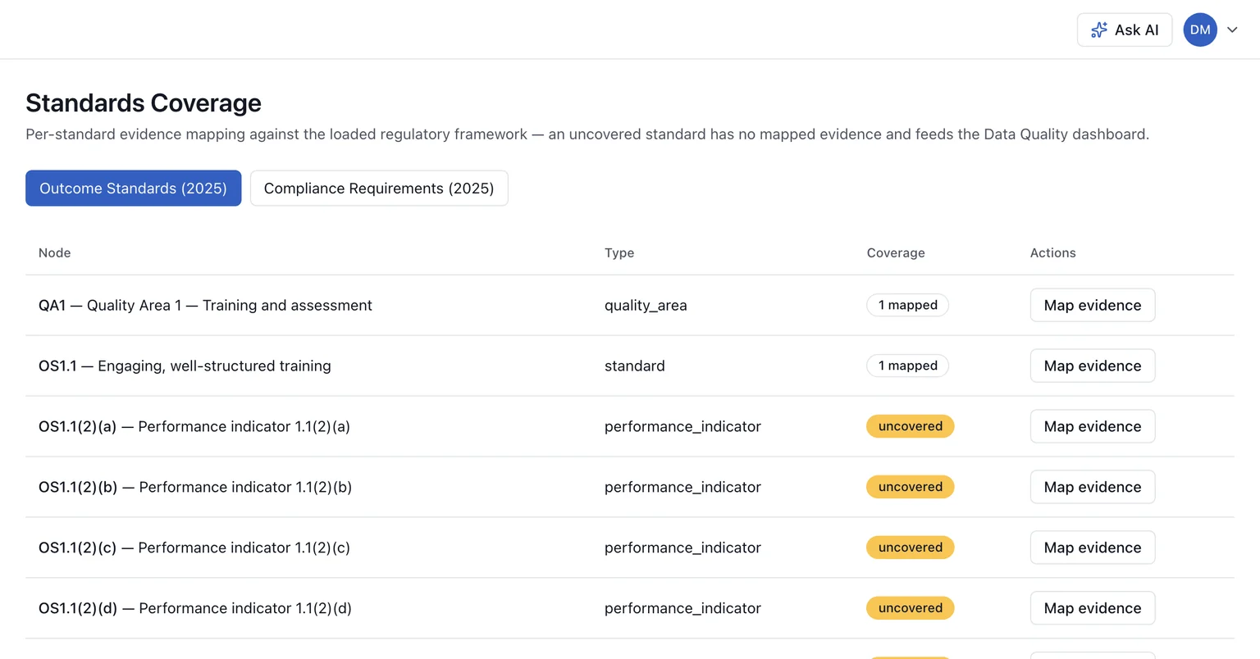Open the Ask AI assistant button
Viewport: 1260px width, 659px height.
[x=1125, y=30]
